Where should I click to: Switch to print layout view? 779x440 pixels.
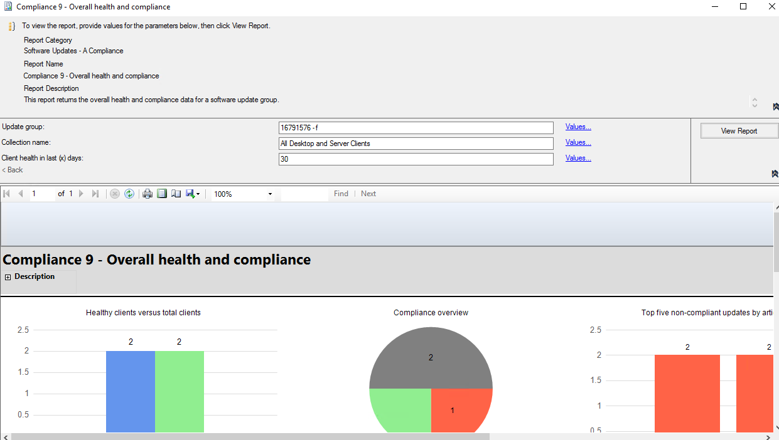[x=162, y=194]
